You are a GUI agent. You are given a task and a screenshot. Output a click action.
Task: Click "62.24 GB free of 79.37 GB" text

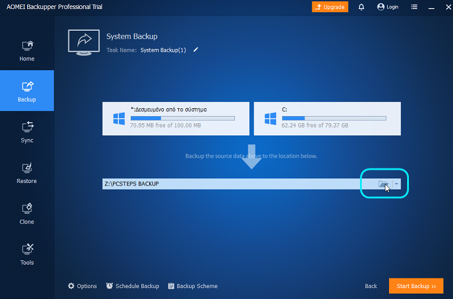(x=315, y=126)
